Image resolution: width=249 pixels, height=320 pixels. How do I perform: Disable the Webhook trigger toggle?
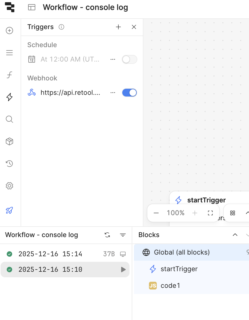coord(130,93)
